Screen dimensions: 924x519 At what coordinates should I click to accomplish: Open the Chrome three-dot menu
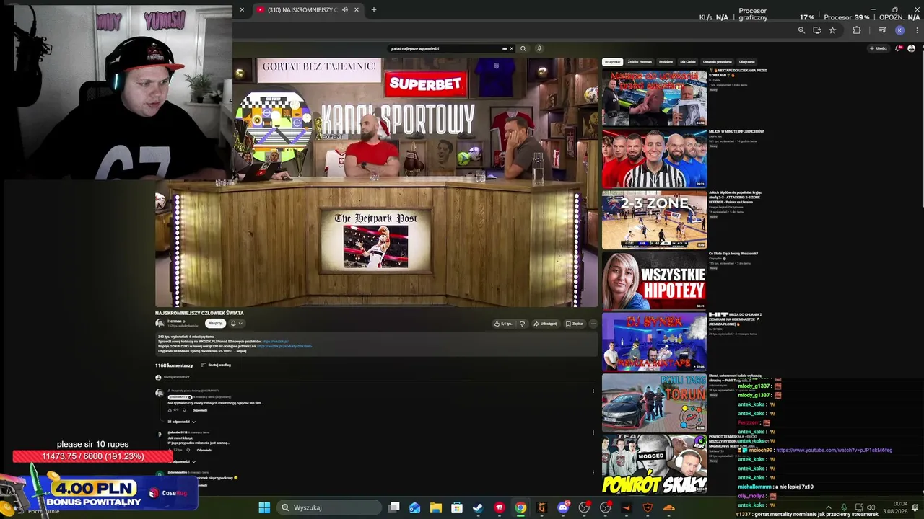coord(917,30)
